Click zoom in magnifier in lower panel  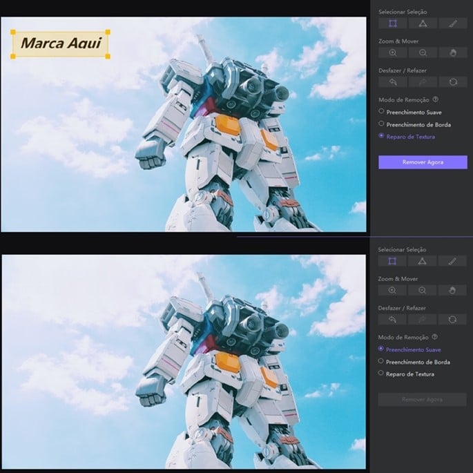point(392,291)
